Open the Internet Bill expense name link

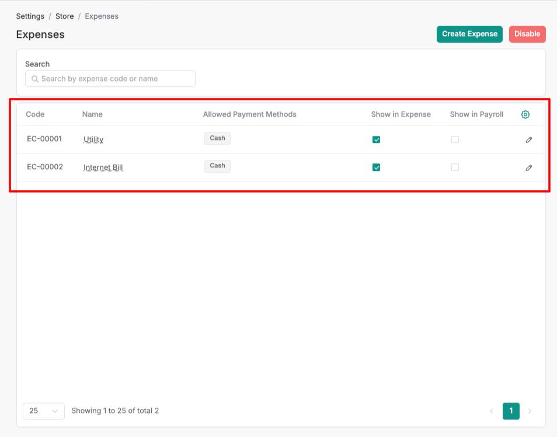(x=103, y=167)
